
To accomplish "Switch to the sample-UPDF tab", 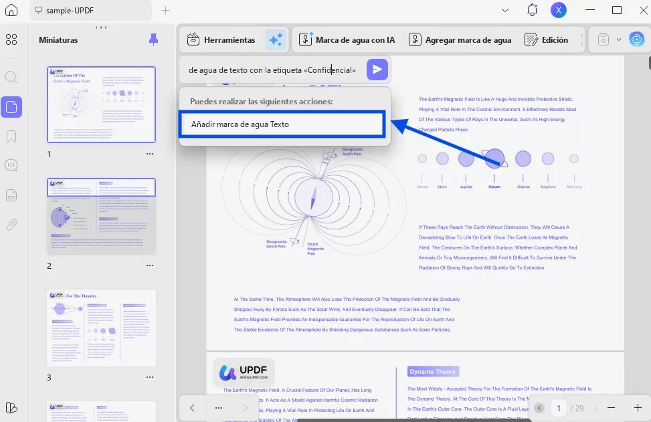I will coord(90,11).
